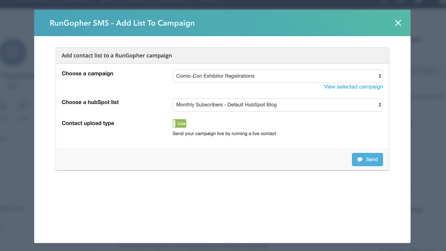Toggle the Live contact upload switch
This screenshot has width=446, height=251.
click(x=180, y=124)
